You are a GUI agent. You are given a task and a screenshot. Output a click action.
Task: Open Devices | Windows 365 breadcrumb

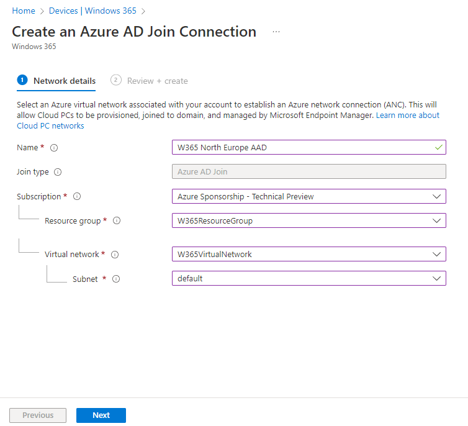tap(92, 11)
